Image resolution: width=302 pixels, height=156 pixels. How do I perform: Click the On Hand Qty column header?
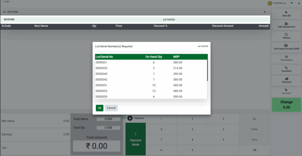pyautogui.click(x=154, y=57)
